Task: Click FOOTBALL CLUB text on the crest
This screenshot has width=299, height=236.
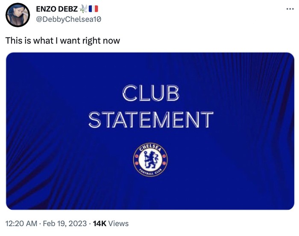Action: tap(150, 172)
